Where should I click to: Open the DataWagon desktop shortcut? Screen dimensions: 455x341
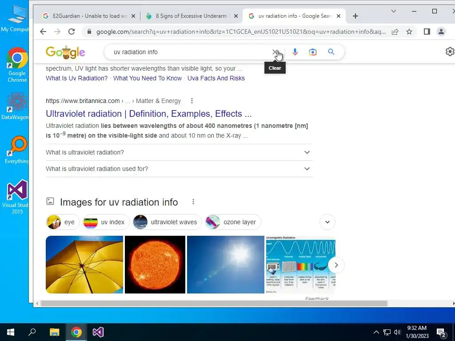pyautogui.click(x=16, y=106)
